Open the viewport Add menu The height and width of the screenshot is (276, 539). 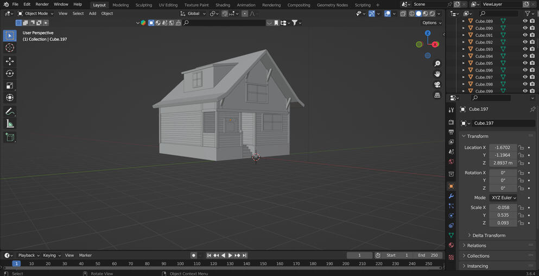(92, 14)
